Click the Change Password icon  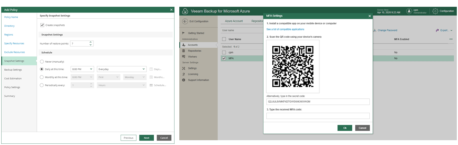click(375, 30)
